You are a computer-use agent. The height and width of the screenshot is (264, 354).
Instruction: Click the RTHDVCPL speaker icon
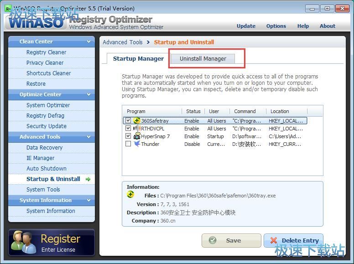point(136,129)
